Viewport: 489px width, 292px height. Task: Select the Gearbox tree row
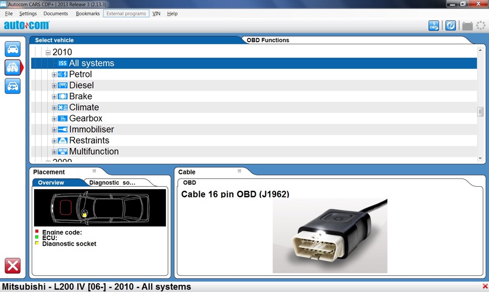point(254,119)
